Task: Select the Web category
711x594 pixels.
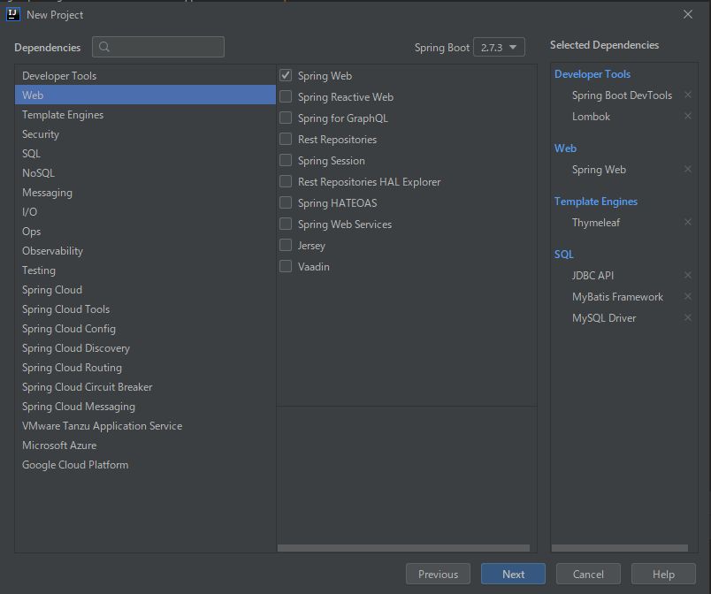Action: point(145,95)
